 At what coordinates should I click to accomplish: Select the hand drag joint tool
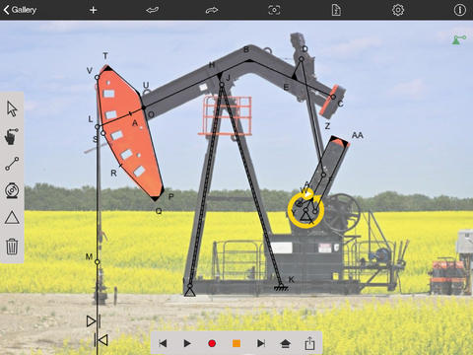point(12,136)
